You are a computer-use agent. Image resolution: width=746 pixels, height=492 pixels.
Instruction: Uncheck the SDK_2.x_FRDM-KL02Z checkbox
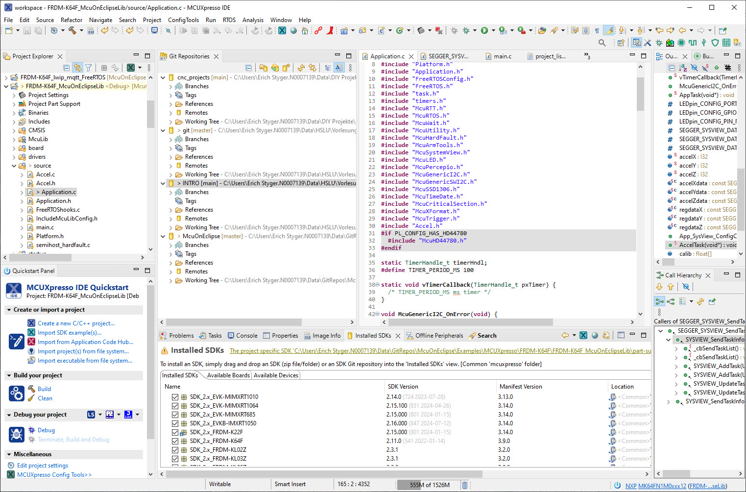point(175,449)
